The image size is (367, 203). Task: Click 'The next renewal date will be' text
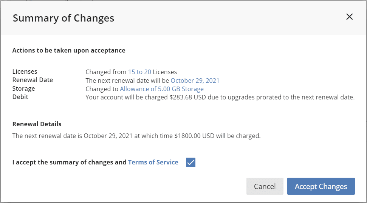click(127, 81)
